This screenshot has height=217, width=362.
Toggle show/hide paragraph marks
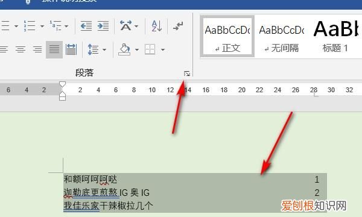[x=178, y=26]
